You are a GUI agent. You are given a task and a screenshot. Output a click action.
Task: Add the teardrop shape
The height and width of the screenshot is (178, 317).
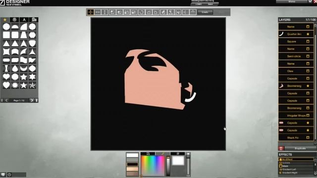tap(15, 69)
